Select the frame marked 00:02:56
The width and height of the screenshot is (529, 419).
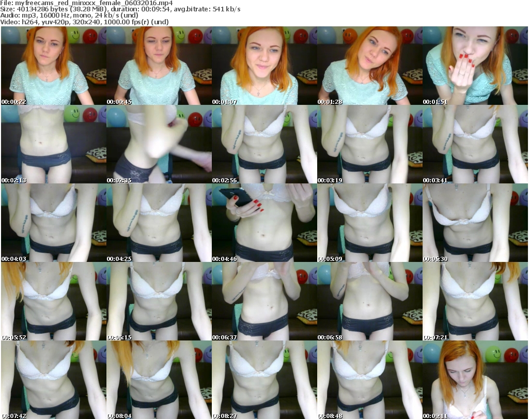pos(264,144)
